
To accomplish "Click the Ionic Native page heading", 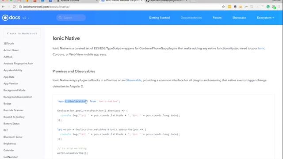I will (66, 38).
